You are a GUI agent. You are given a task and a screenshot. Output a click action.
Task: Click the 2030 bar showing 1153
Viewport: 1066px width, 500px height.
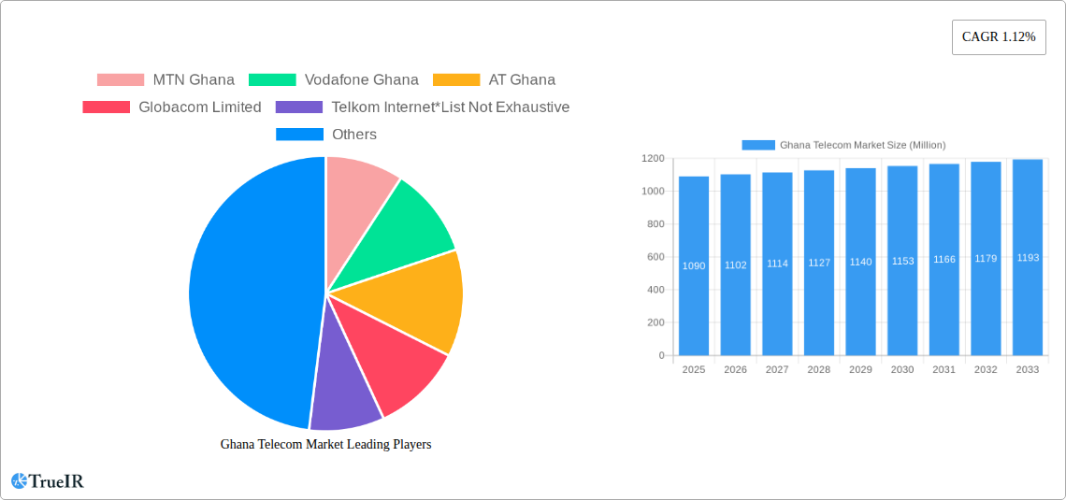[x=903, y=261]
